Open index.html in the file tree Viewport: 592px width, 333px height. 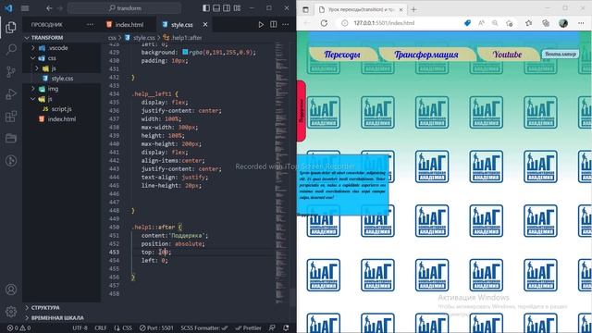coord(62,119)
